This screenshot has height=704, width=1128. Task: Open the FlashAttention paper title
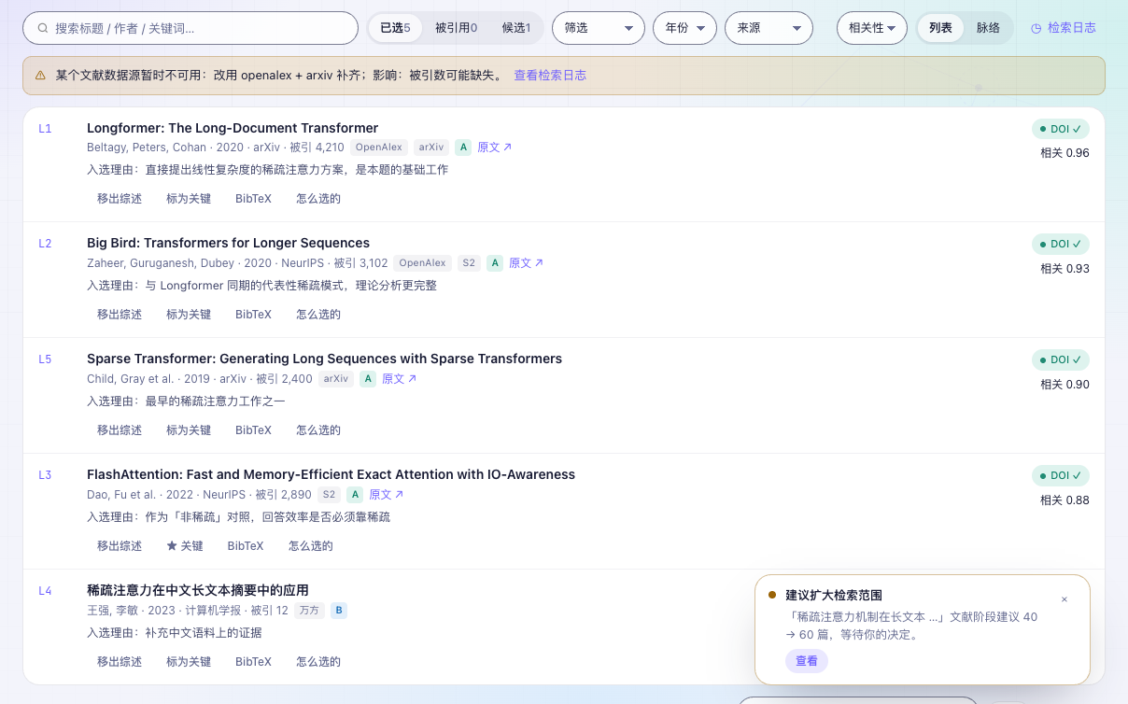pyautogui.click(x=331, y=474)
